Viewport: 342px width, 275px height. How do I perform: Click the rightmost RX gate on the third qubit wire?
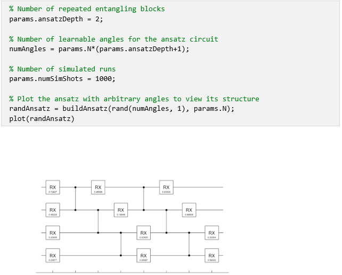point(211,233)
